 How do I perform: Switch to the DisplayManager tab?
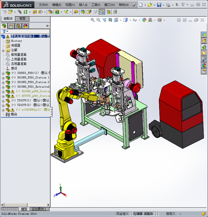(25, 26)
